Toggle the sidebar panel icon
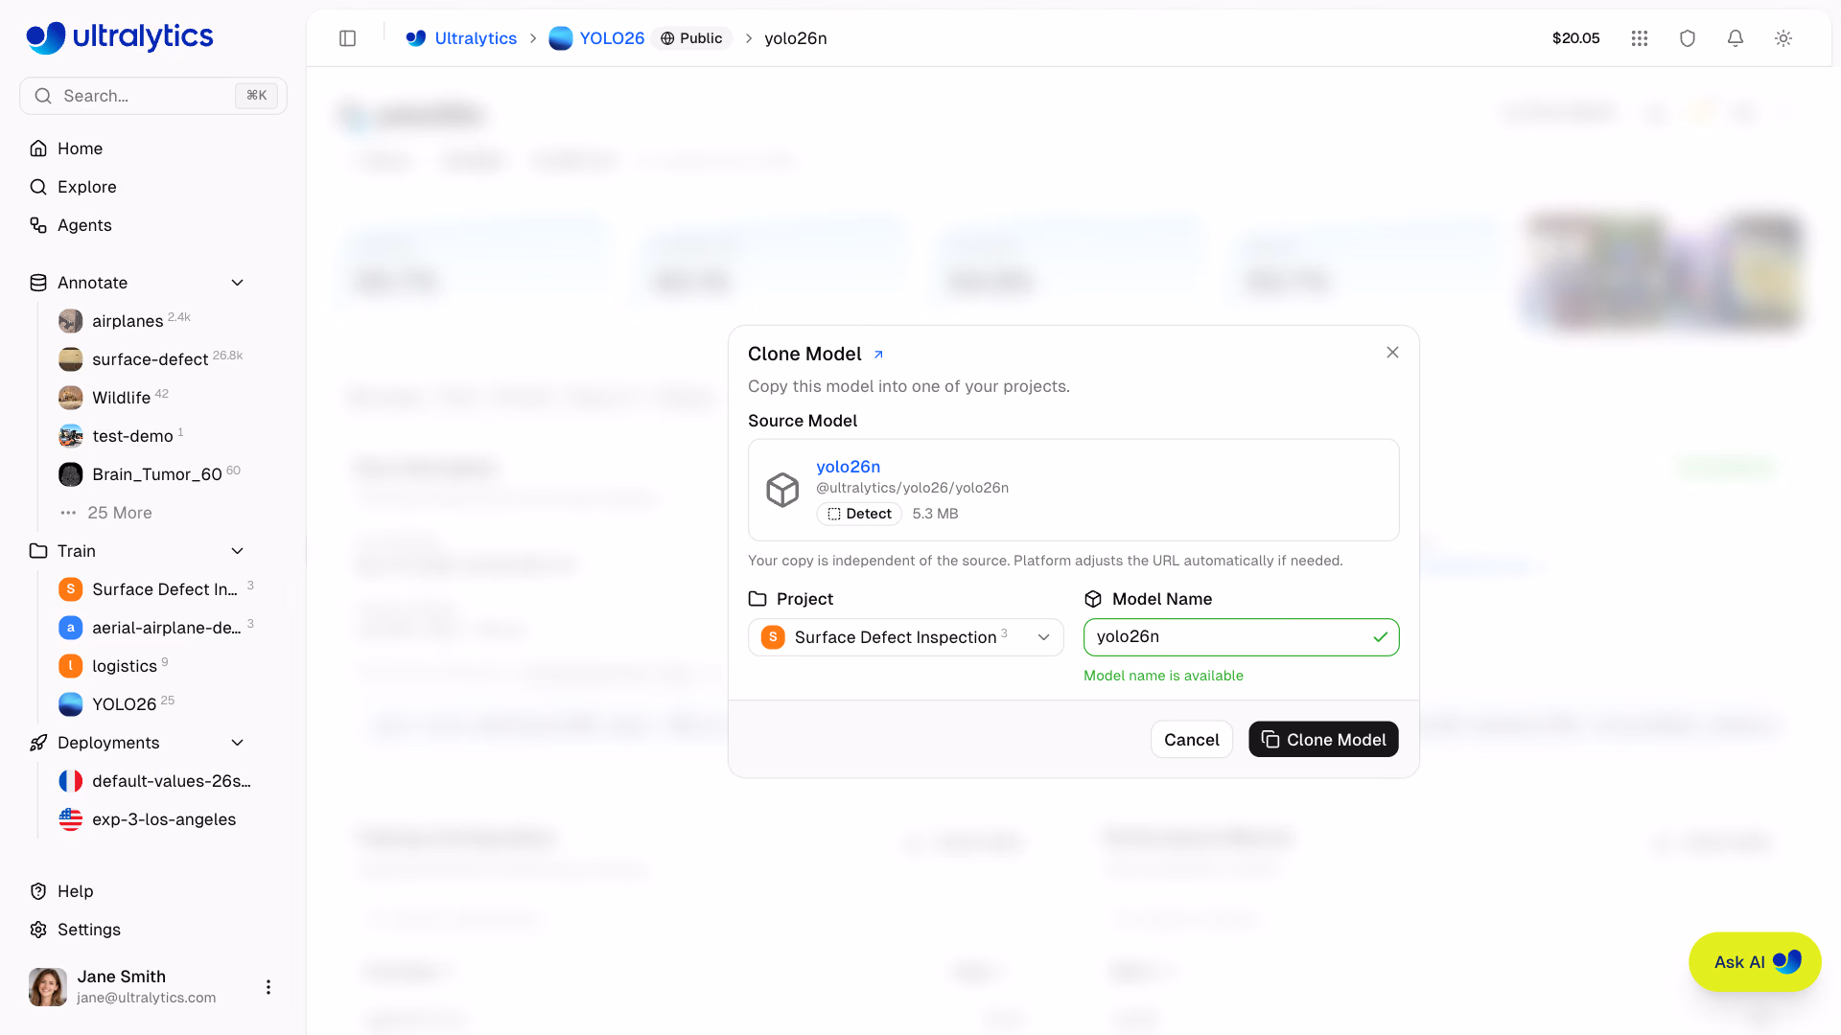Image resolution: width=1841 pixels, height=1035 pixels. (348, 38)
